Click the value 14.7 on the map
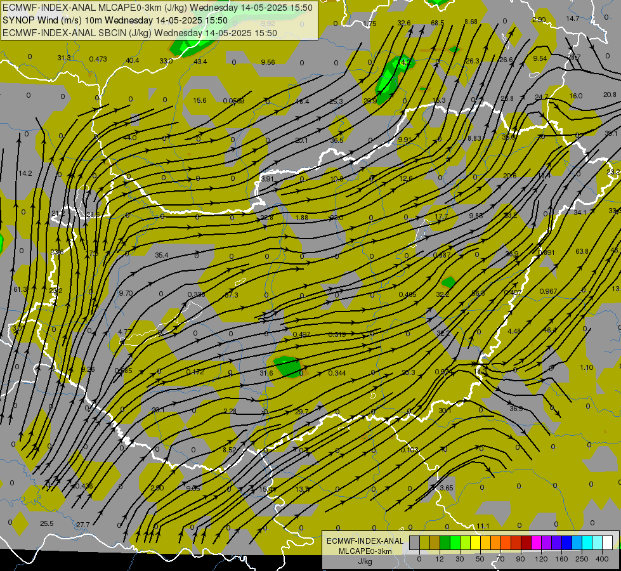This screenshot has width=621, height=571. pyautogui.click(x=573, y=18)
